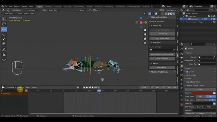Toggle Armature visibility eye in outliner
This screenshot has width=217, height=122.
point(212,19)
